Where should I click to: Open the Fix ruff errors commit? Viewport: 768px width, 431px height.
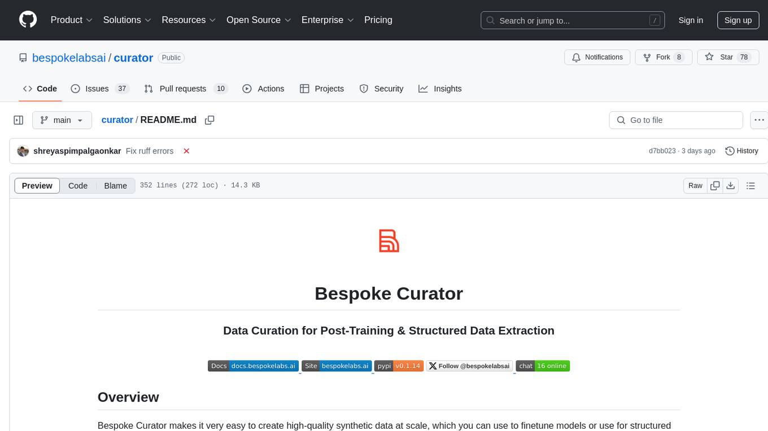pos(150,151)
